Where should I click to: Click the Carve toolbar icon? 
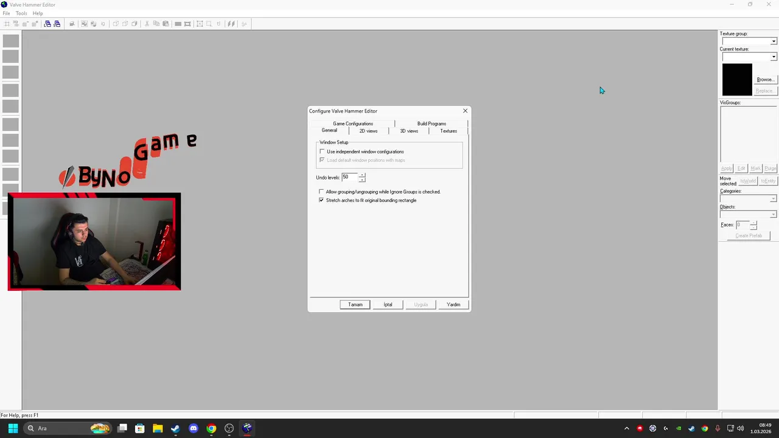pos(72,24)
